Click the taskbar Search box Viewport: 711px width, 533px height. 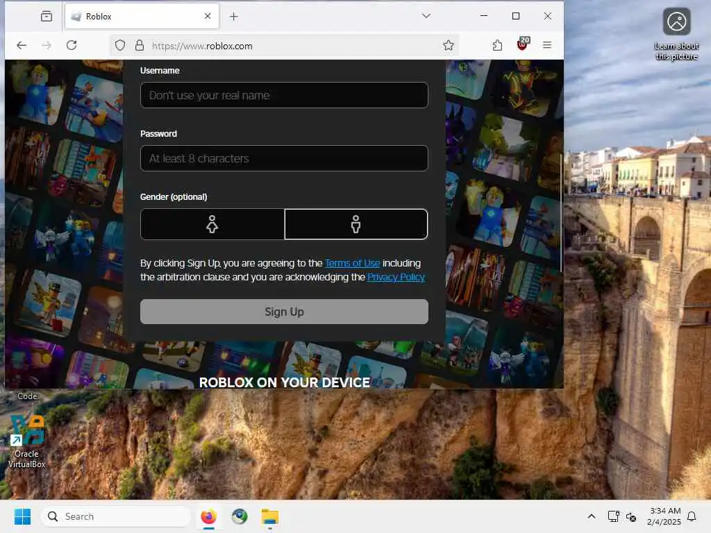[x=116, y=516]
